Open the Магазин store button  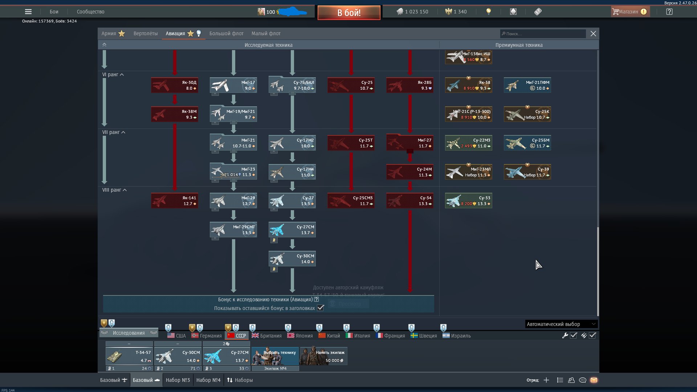tap(630, 12)
